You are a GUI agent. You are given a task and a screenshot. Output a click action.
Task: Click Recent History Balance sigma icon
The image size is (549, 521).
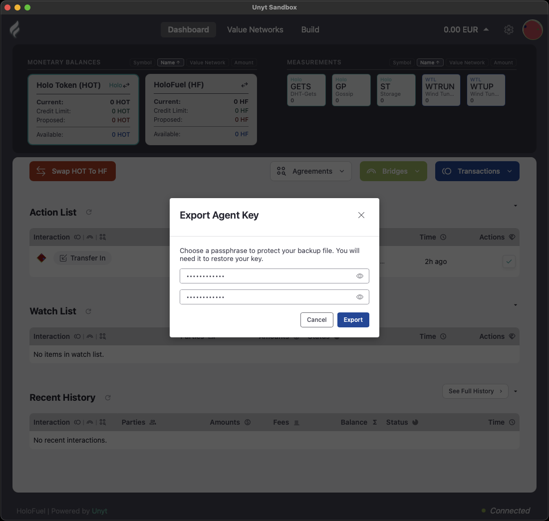coord(375,422)
